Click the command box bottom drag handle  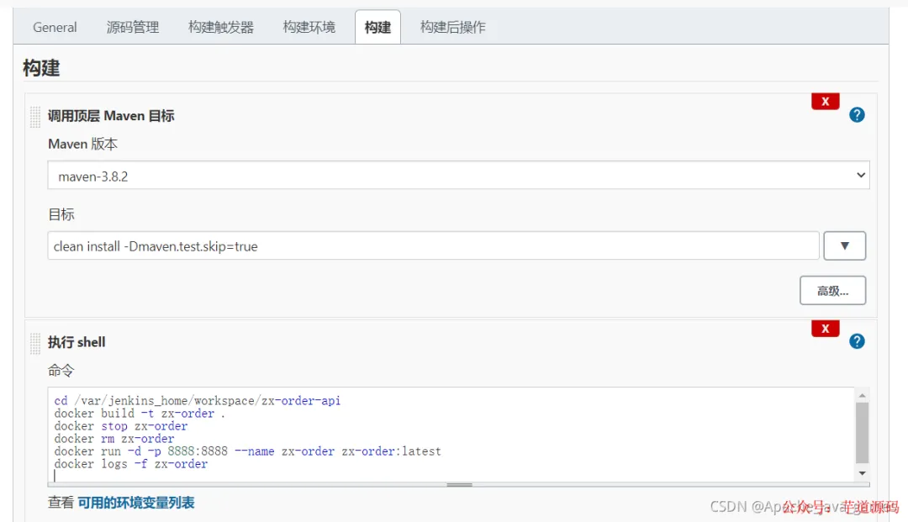[x=459, y=485]
